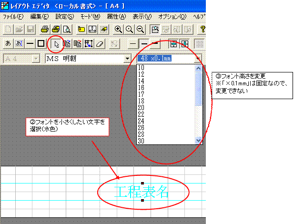Click the yellow tag icon
The image size is (294, 224).
(81, 29)
